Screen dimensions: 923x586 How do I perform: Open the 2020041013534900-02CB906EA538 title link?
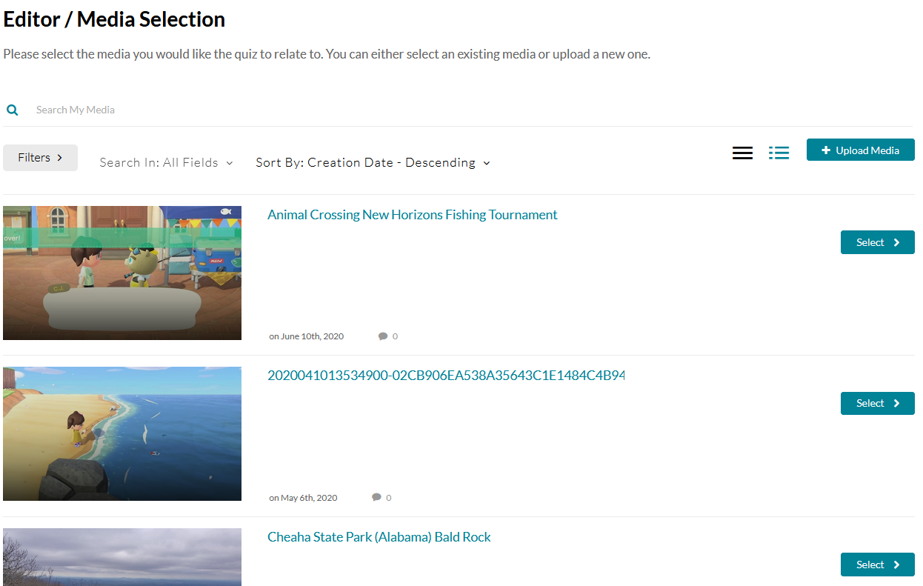445,376
